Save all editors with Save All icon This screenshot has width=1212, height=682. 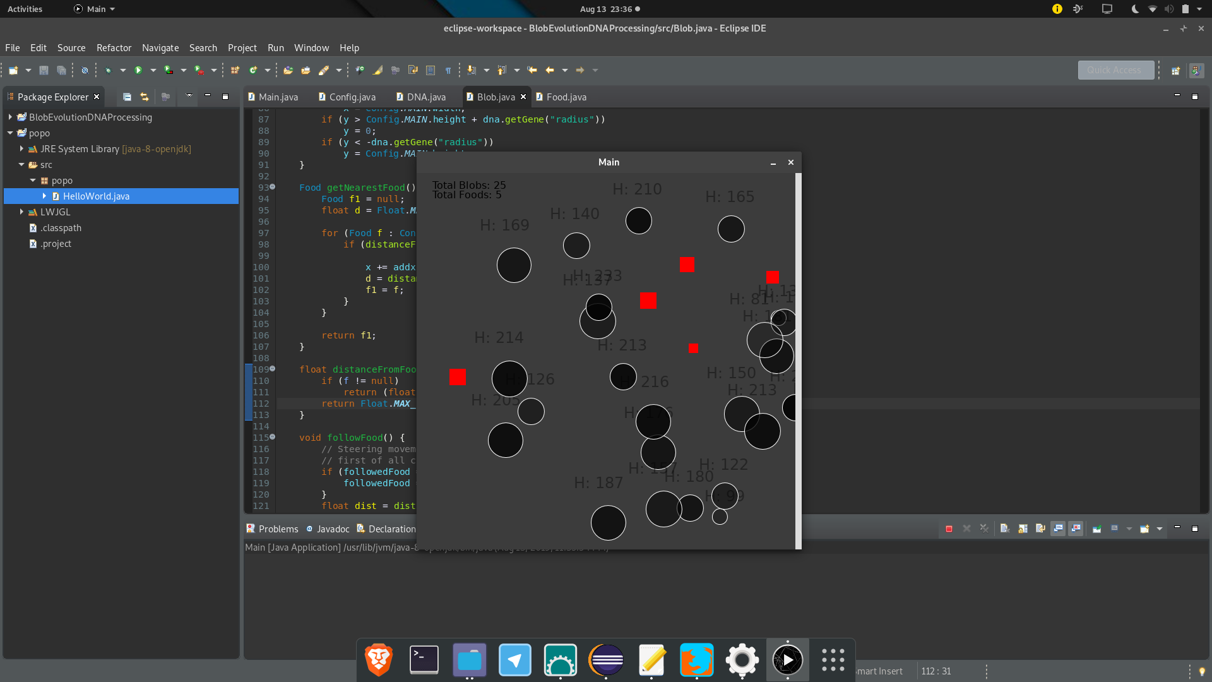tap(61, 70)
